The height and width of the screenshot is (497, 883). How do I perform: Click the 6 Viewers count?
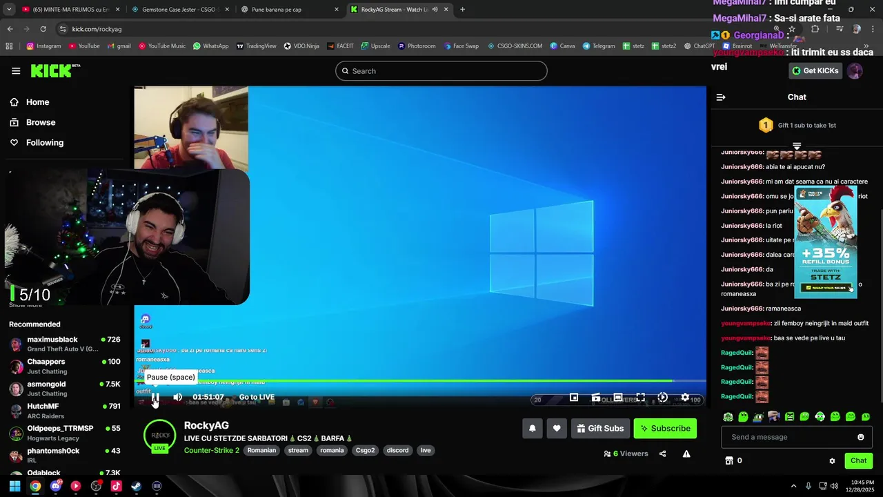(626, 454)
